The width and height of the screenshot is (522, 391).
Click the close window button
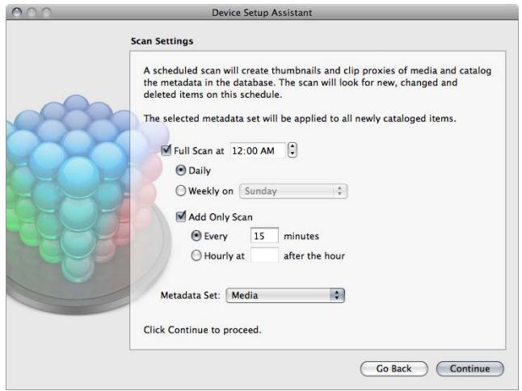[x=17, y=13]
